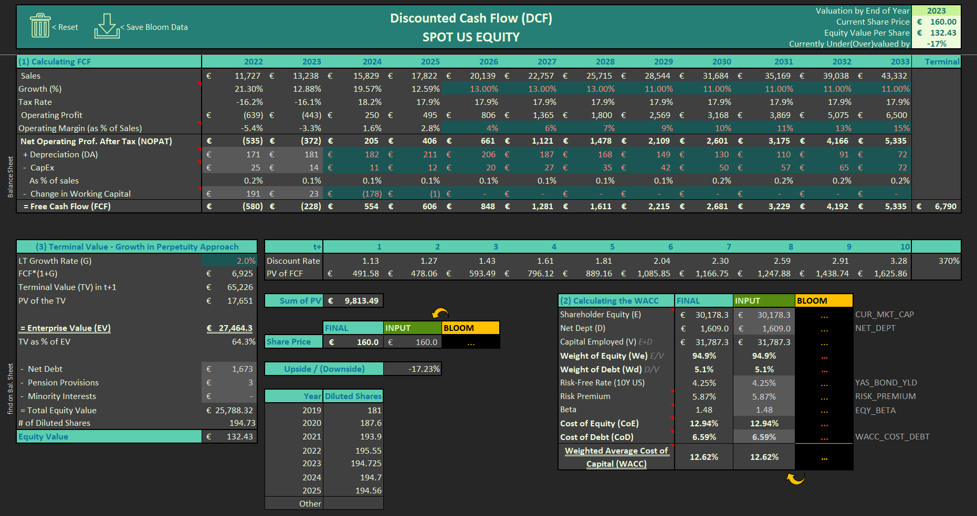Click the WACC_COST_DEBT field label
The image size is (977, 516).
(x=892, y=437)
